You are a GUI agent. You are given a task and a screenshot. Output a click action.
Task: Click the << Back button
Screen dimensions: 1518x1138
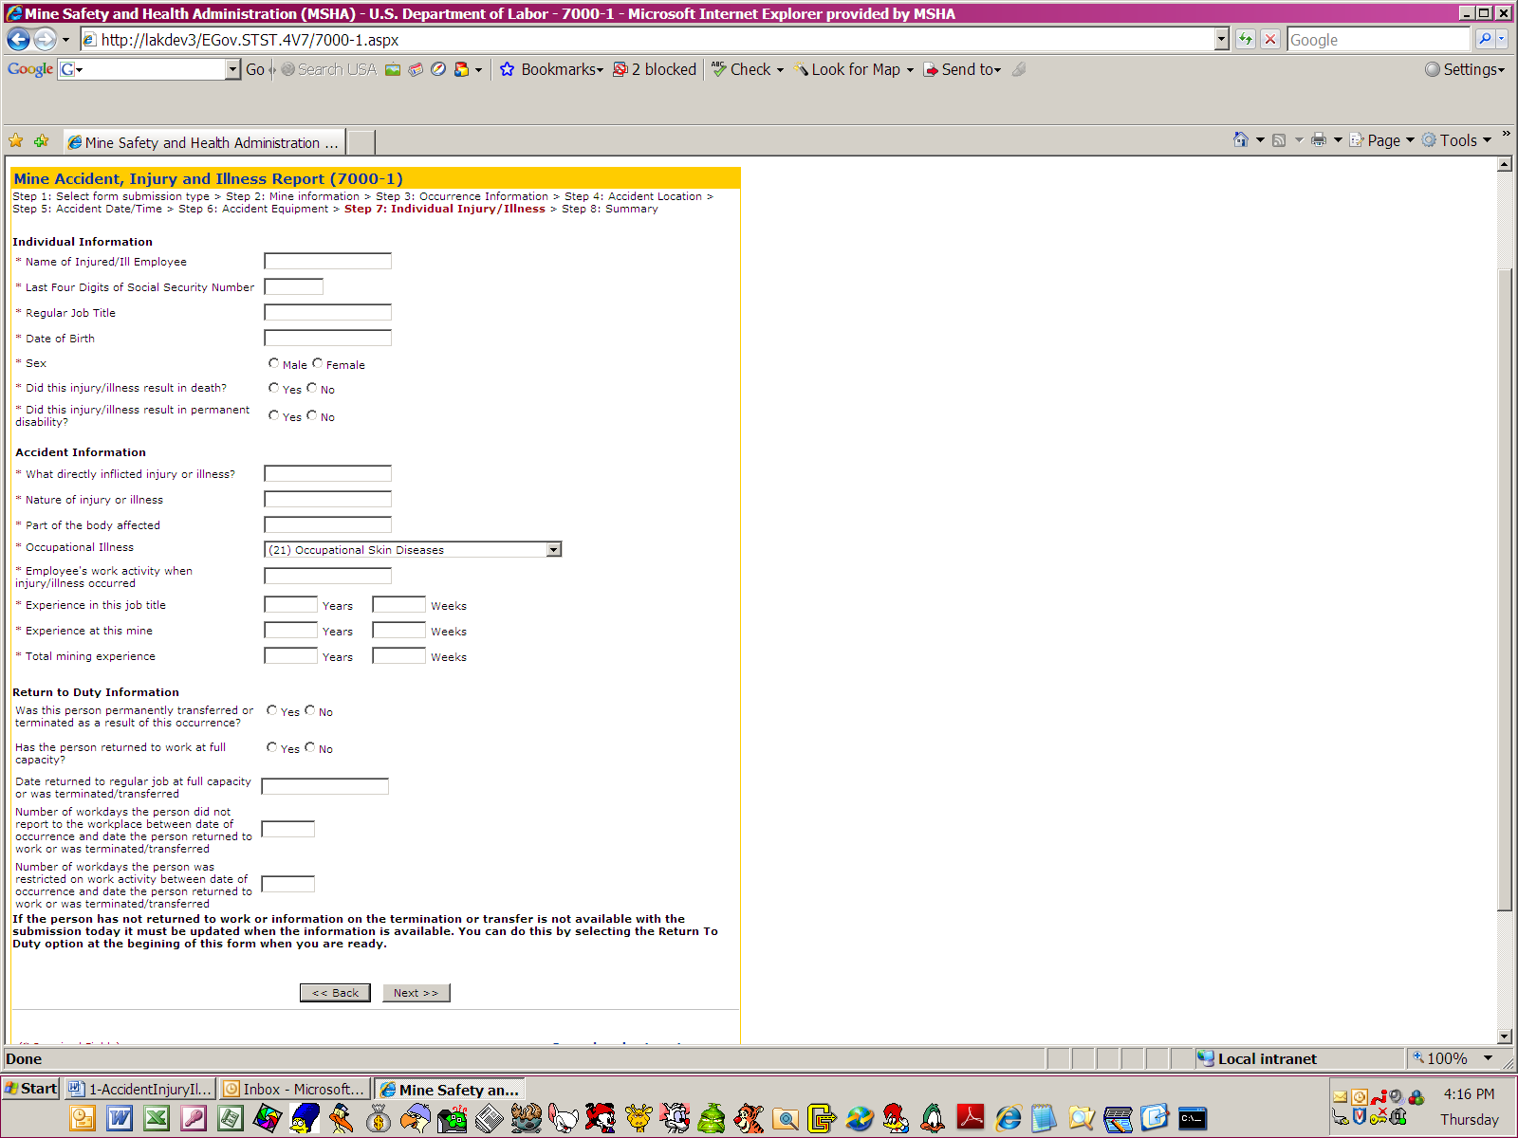coord(335,993)
